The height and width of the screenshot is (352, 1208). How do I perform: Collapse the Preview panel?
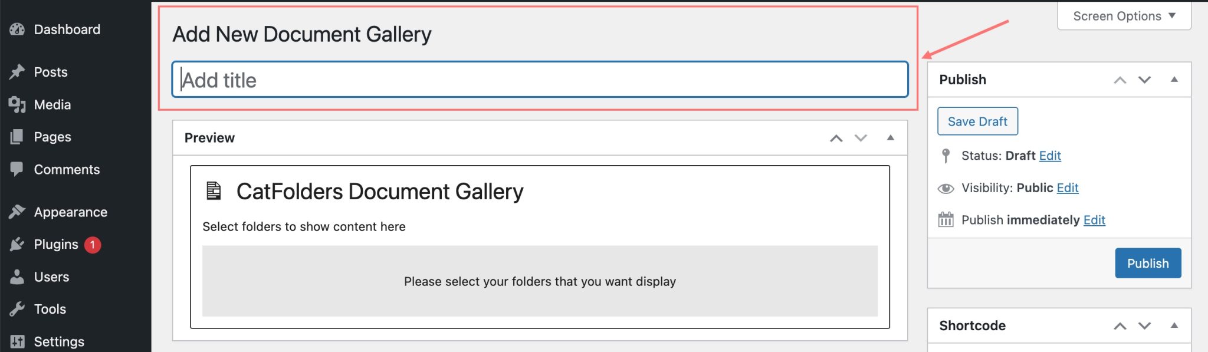coord(889,137)
